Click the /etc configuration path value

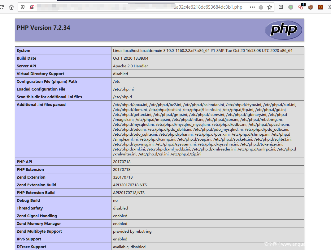116,82
